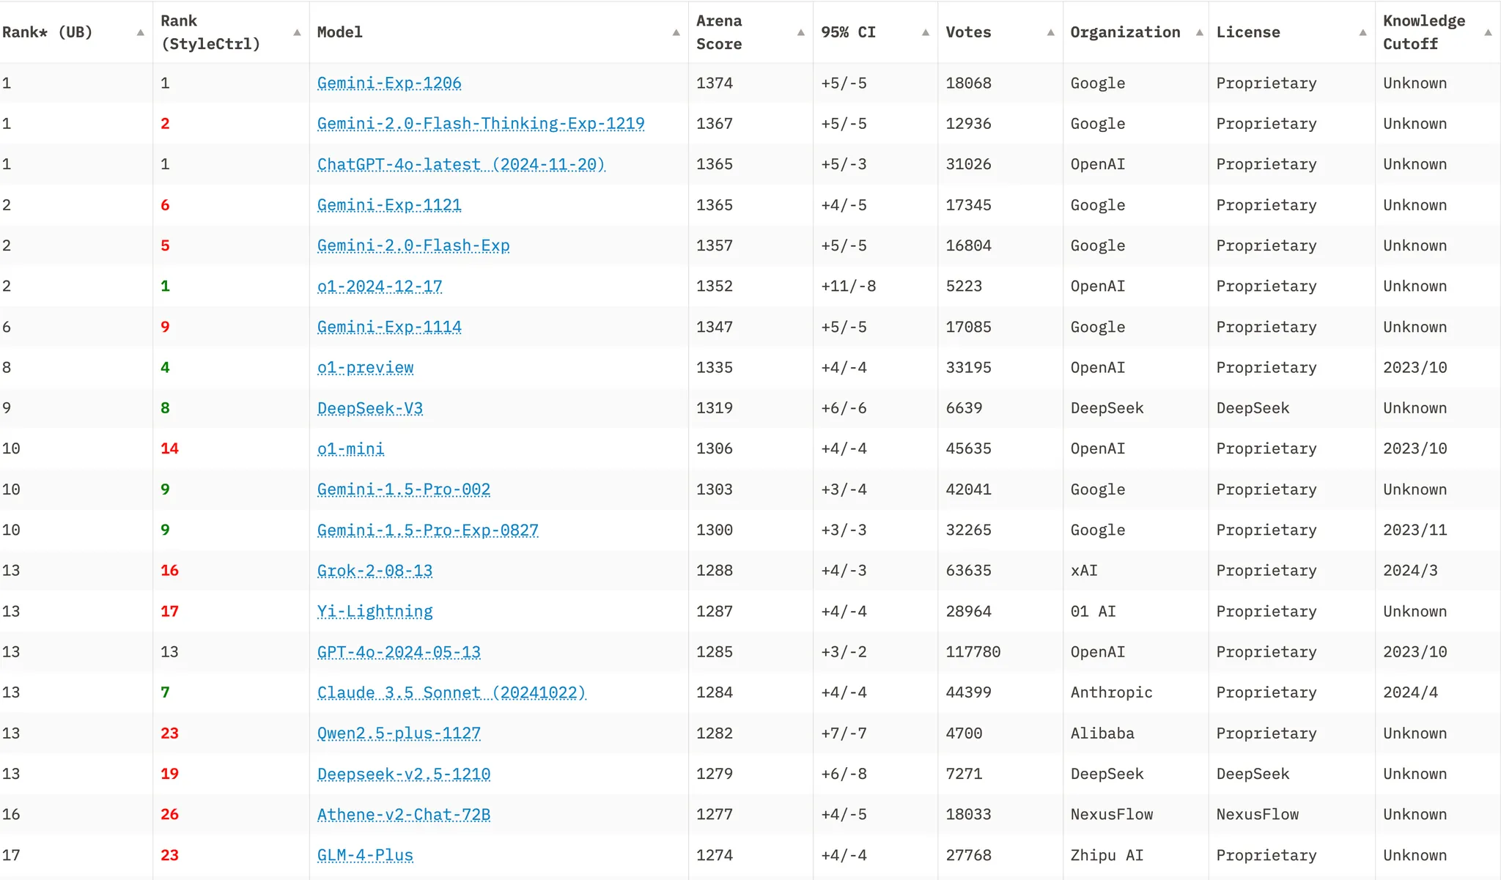
Task: Click sort arrow in Rank (UB) column
Action: [140, 33]
